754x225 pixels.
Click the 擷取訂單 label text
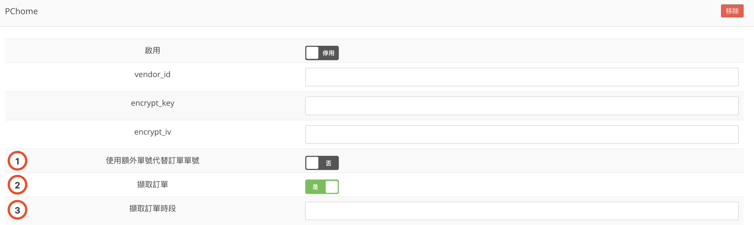coord(152,185)
